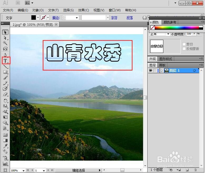Switch to the 图形样式 tab
The width and height of the screenshot is (205, 173).
pyautogui.click(x=166, y=59)
